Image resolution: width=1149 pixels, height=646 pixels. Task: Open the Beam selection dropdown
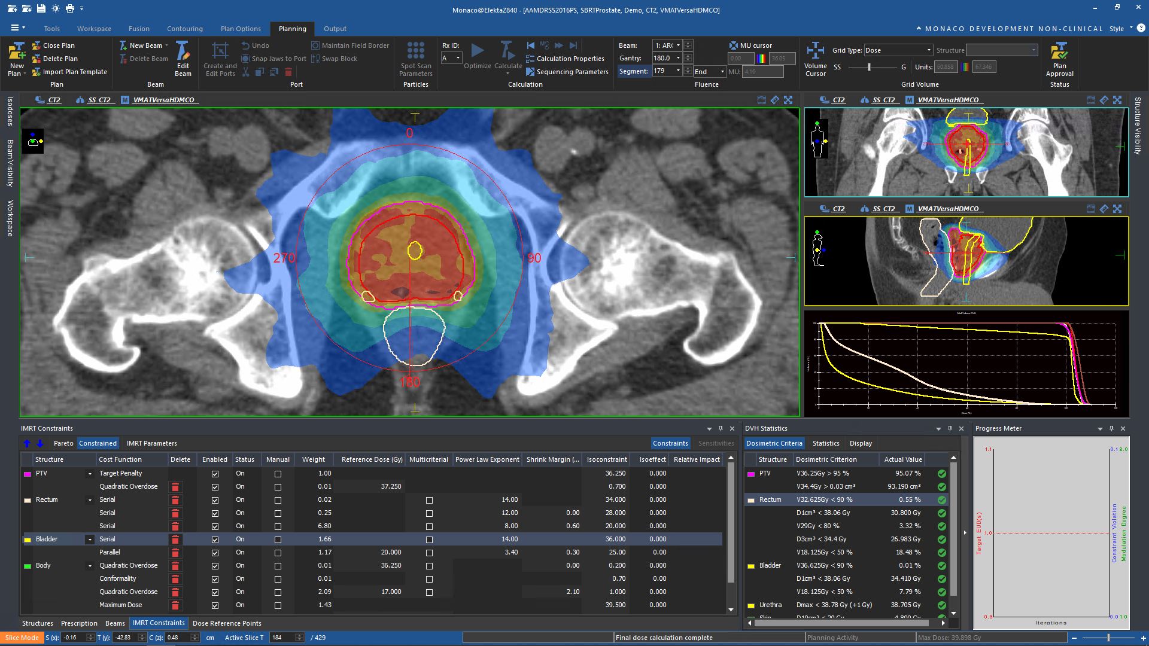(x=678, y=45)
